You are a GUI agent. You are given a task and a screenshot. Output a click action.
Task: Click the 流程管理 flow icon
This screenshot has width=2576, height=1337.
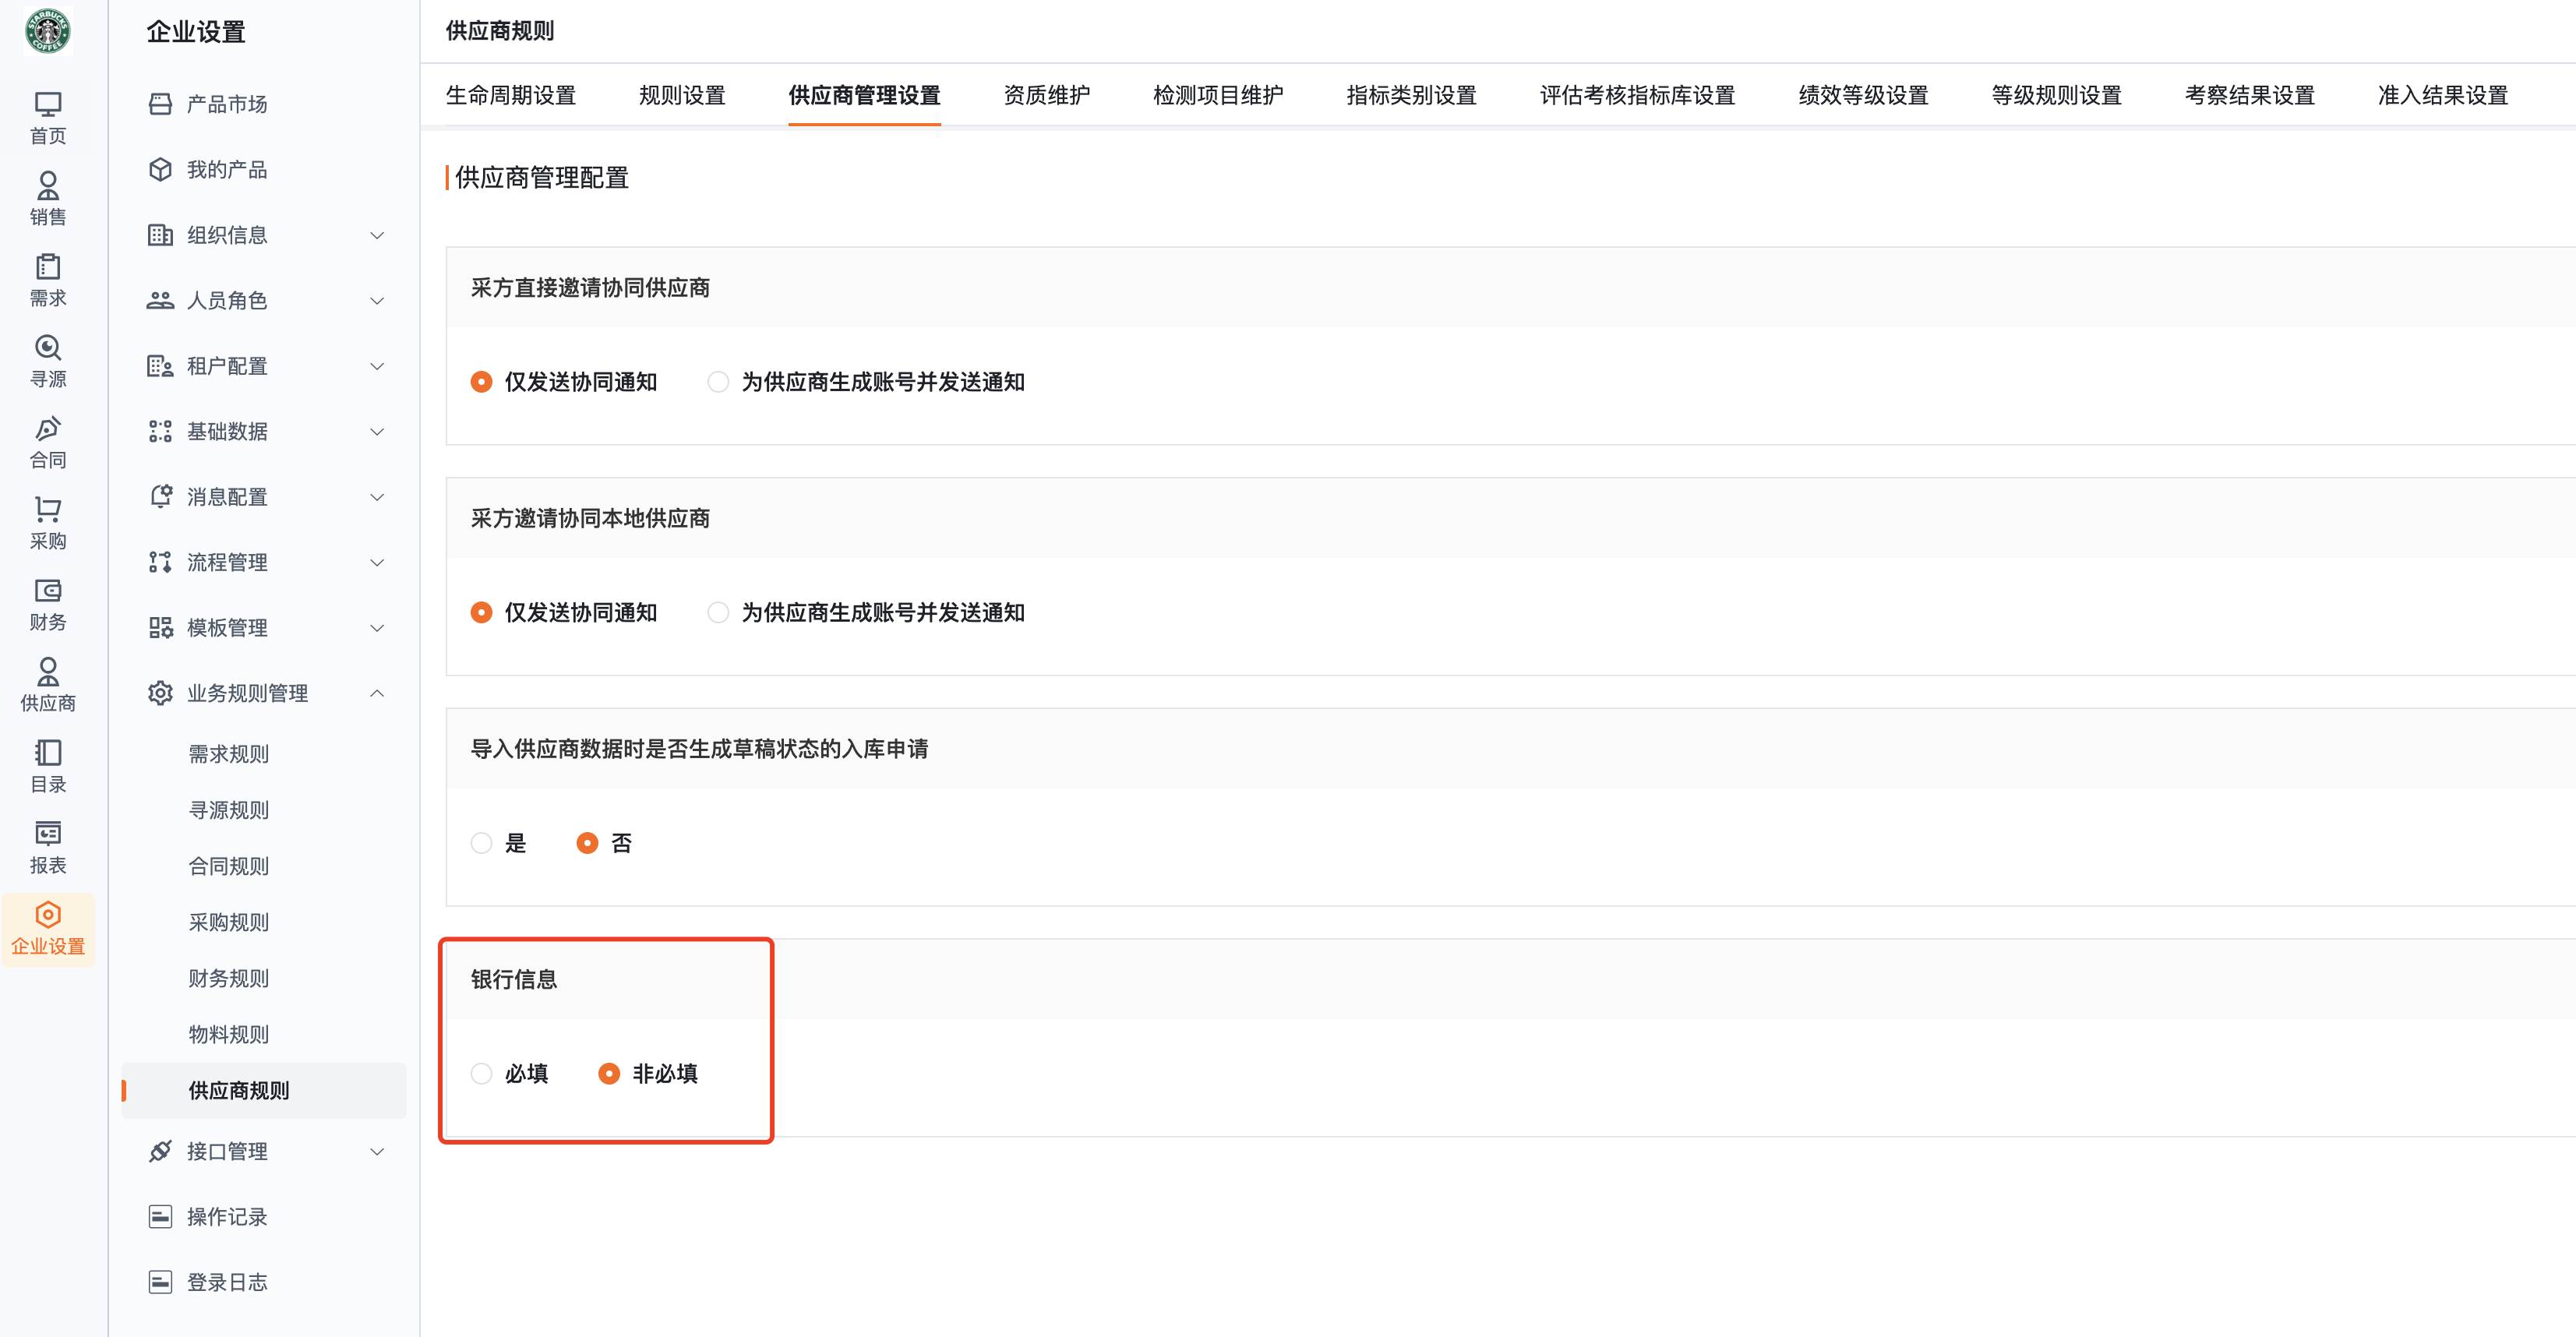[160, 562]
